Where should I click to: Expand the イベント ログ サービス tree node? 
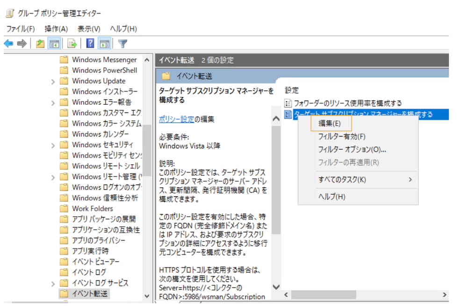[53, 283]
